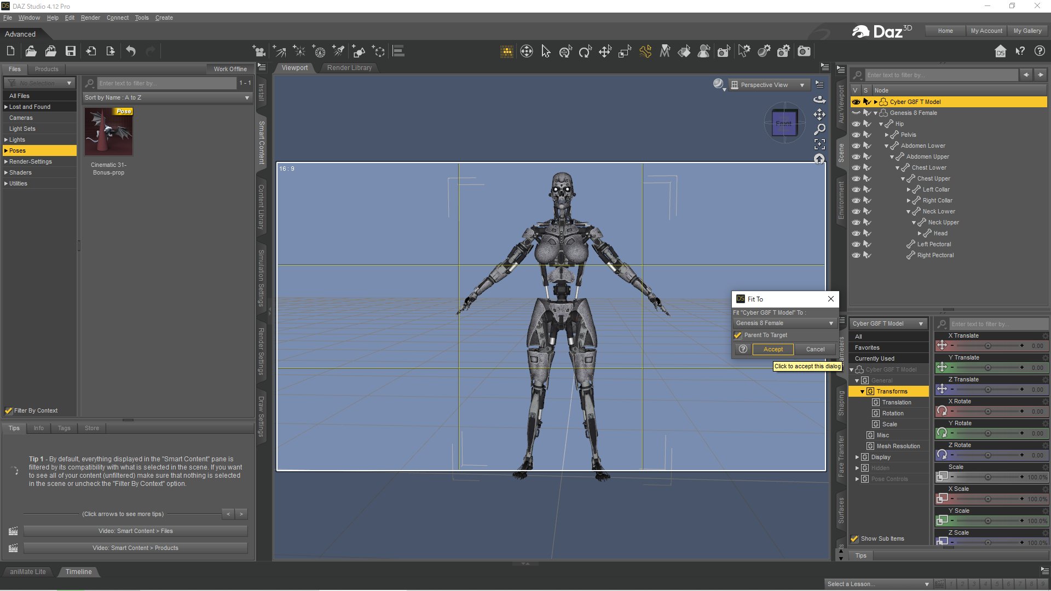1051x591 pixels.
Task: Adjust the Y Rotate slider
Action: click(988, 433)
